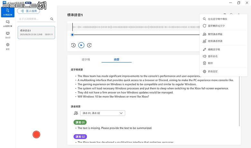Click the summary panel vertical scrollbar

(x=239, y=101)
